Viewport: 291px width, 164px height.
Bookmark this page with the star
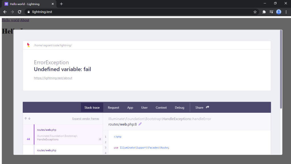(x=255, y=12)
